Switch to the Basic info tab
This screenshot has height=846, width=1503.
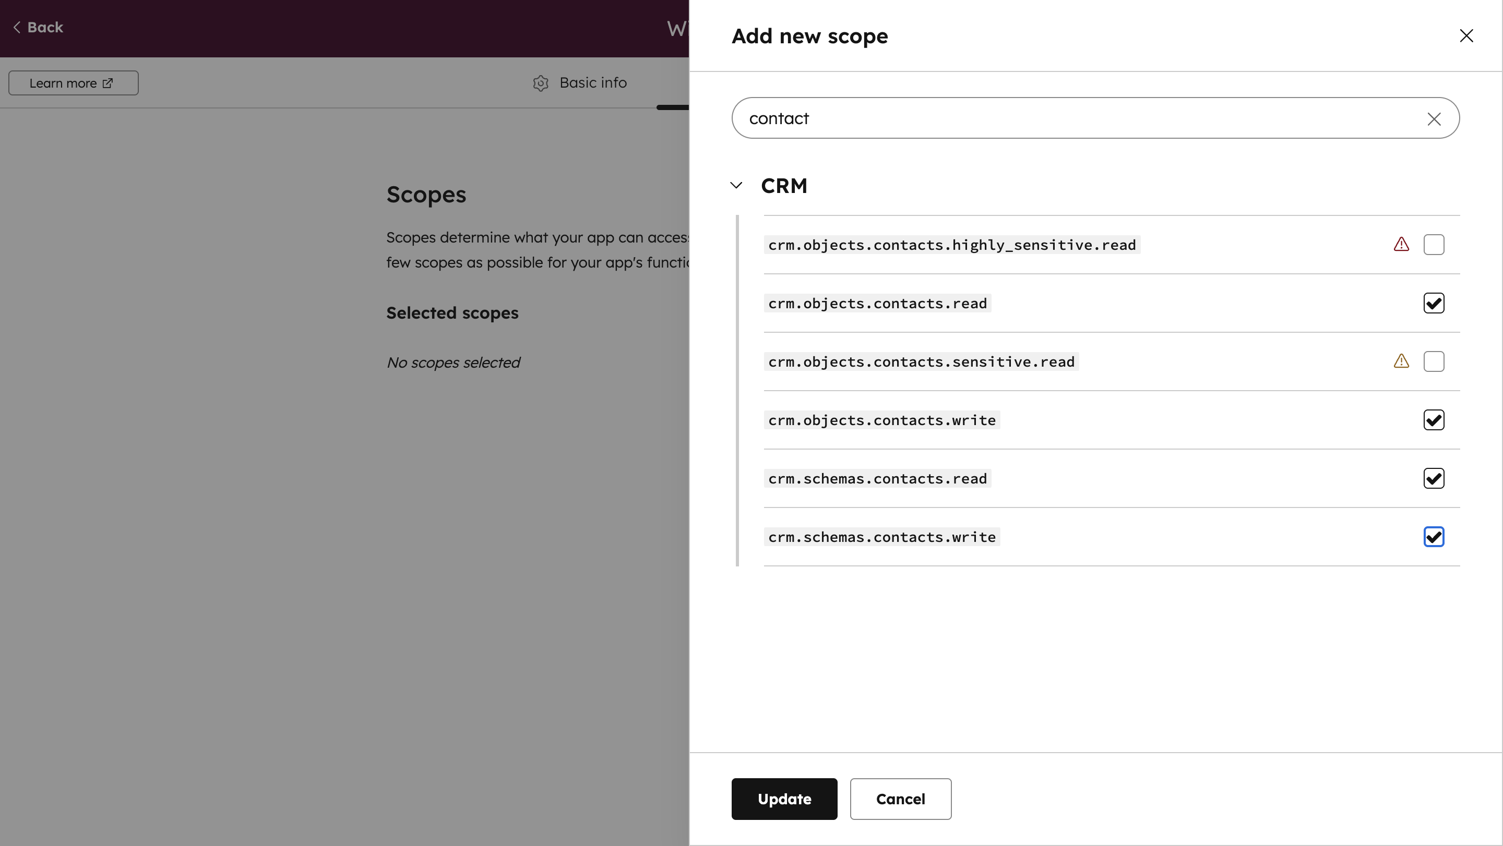point(593,83)
